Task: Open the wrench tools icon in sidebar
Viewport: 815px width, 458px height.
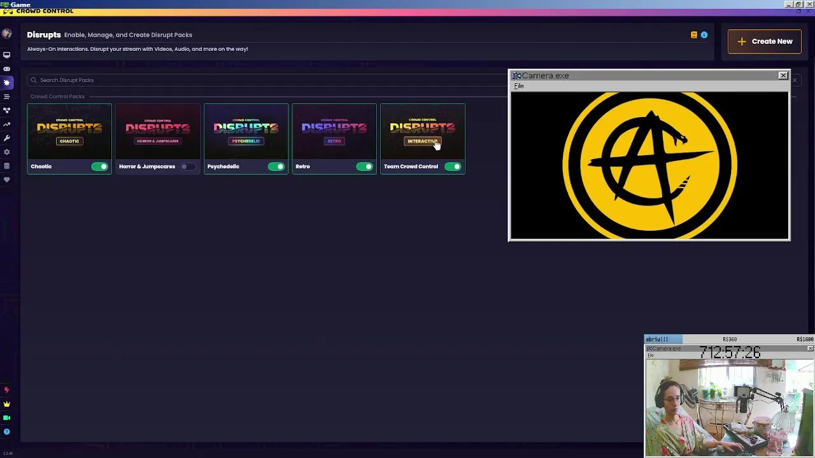Action: pos(6,138)
